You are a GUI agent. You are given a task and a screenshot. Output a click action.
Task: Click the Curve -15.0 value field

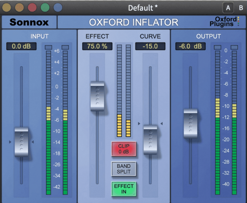coord(150,46)
